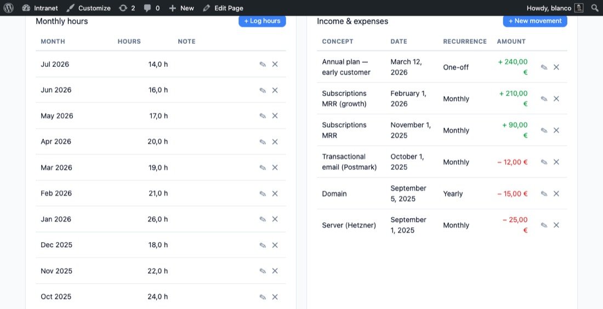The image size is (603, 309).
Task: Delete the Nov 2025 hours entry
Action: 275,271
